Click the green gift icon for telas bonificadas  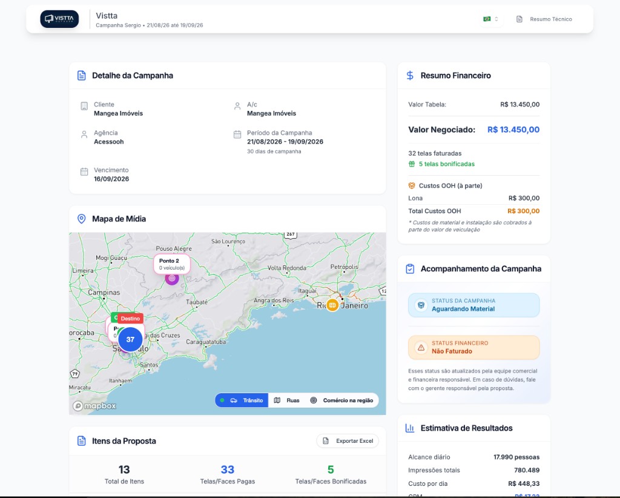[x=412, y=164]
